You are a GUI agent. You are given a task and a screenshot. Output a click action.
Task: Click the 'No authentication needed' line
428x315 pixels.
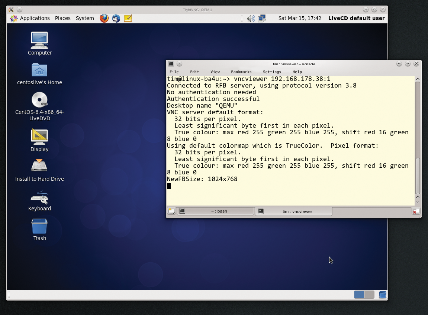click(211, 92)
